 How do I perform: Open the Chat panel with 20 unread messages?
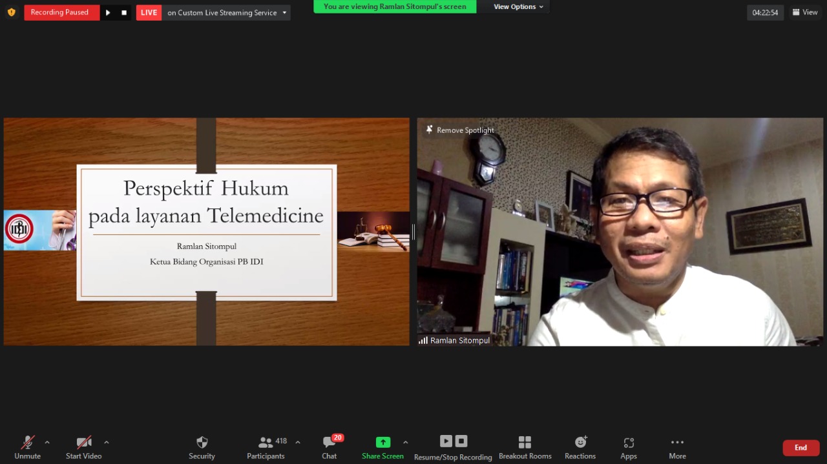[x=330, y=442]
